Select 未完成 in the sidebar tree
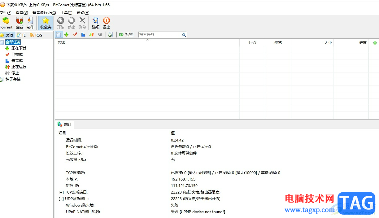Screen dimensions: 379x218 tap(17, 61)
